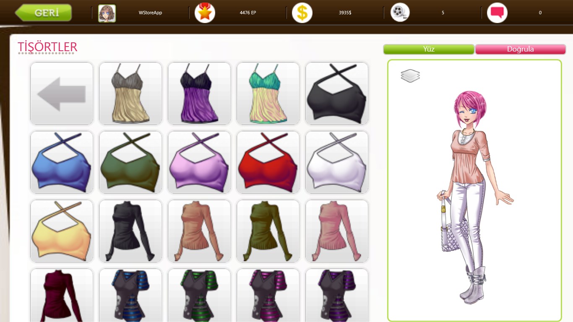Screen dimensions: 573x322
Task: Open the red chat messages icon
Action: 497,13
